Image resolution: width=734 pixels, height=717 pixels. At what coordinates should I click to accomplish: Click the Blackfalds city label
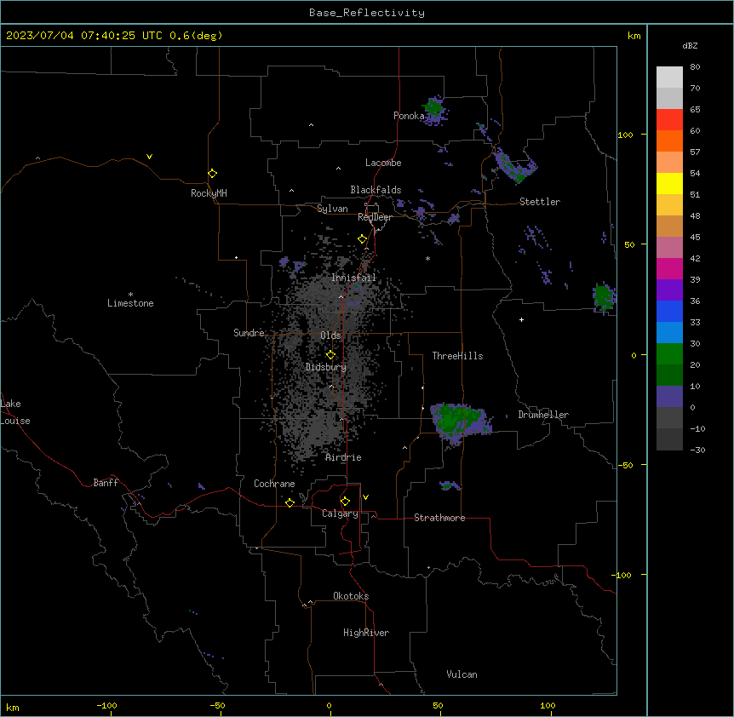[x=376, y=190]
